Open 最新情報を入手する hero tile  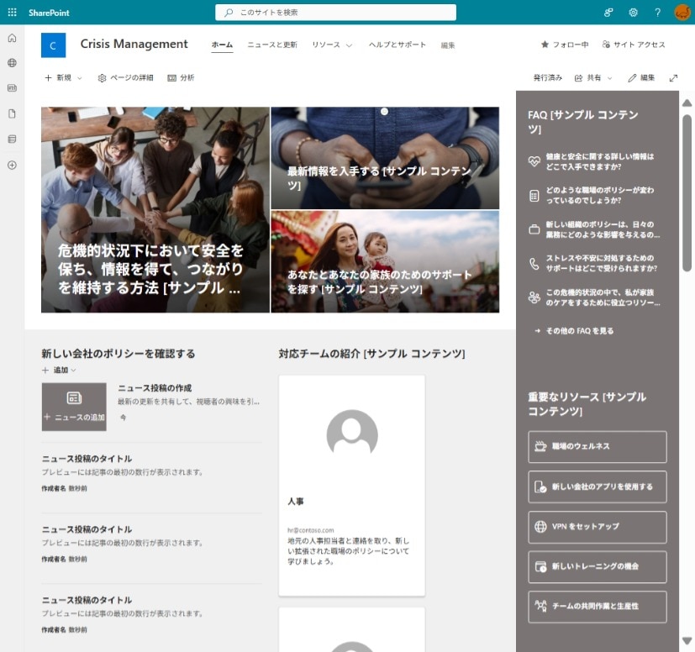coord(385,158)
